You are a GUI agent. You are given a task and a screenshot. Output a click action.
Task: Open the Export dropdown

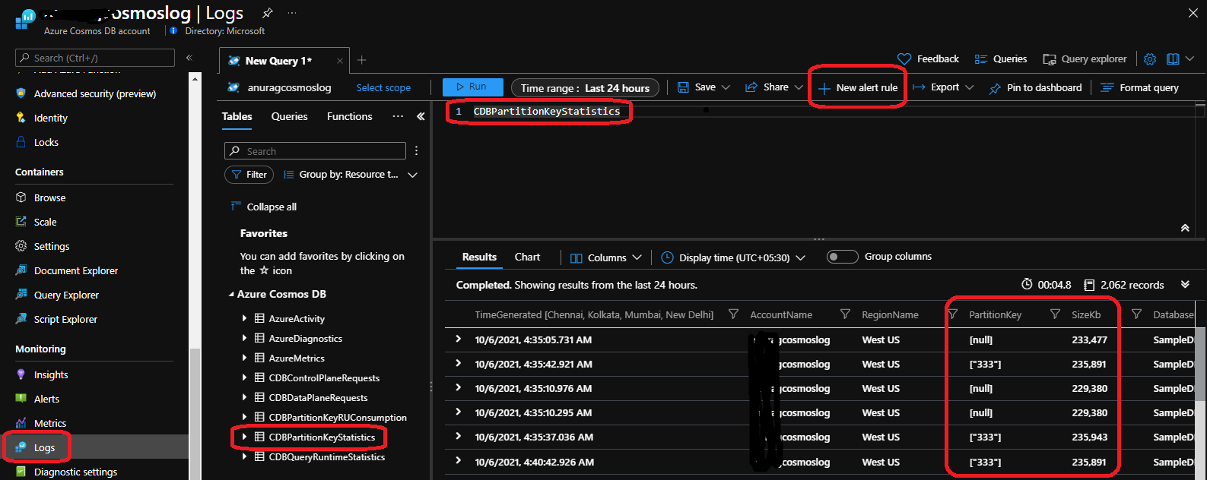pos(943,87)
